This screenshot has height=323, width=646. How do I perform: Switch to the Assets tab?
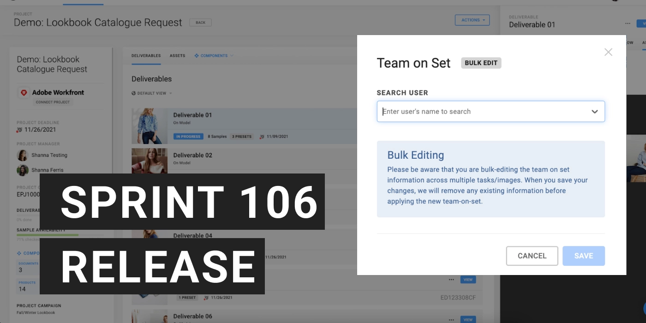click(177, 56)
